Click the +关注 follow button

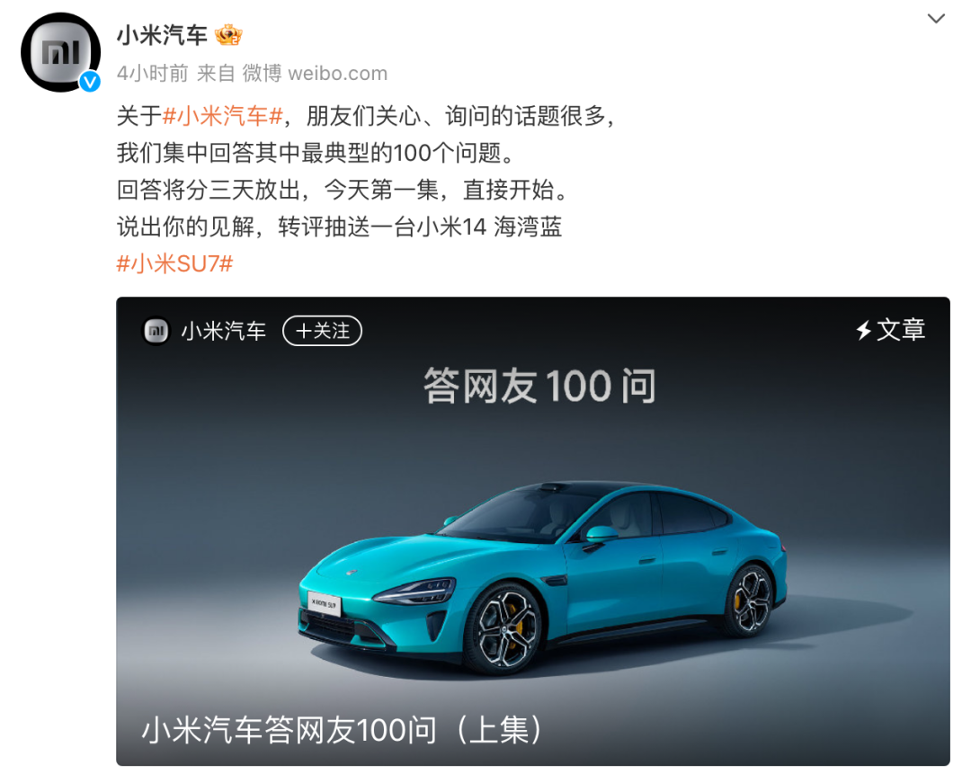[322, 331]
